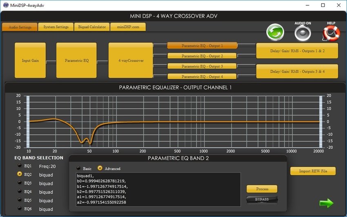Switch to Basic EQ mode
Viewport: 347px width, 217px height.
point(78,168)
